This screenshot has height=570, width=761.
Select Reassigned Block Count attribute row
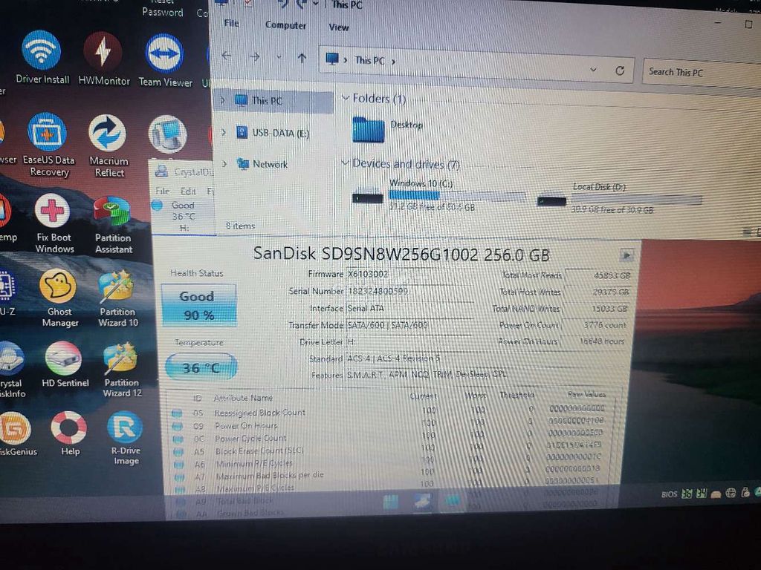pyautogui.click(x=389, y=411)
